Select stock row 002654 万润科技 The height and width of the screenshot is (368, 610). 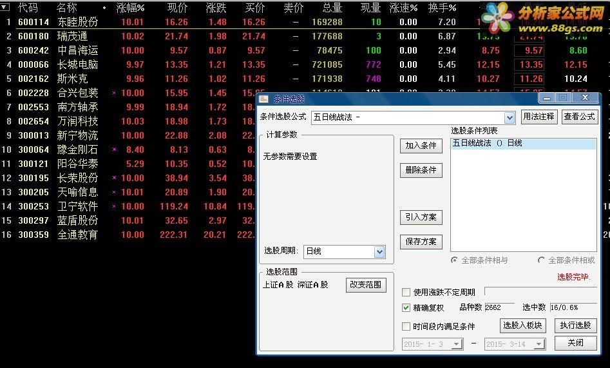[128, 121]
